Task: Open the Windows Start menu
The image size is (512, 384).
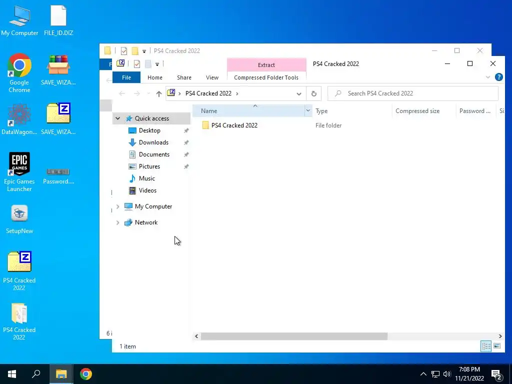Action: (12, 374)
